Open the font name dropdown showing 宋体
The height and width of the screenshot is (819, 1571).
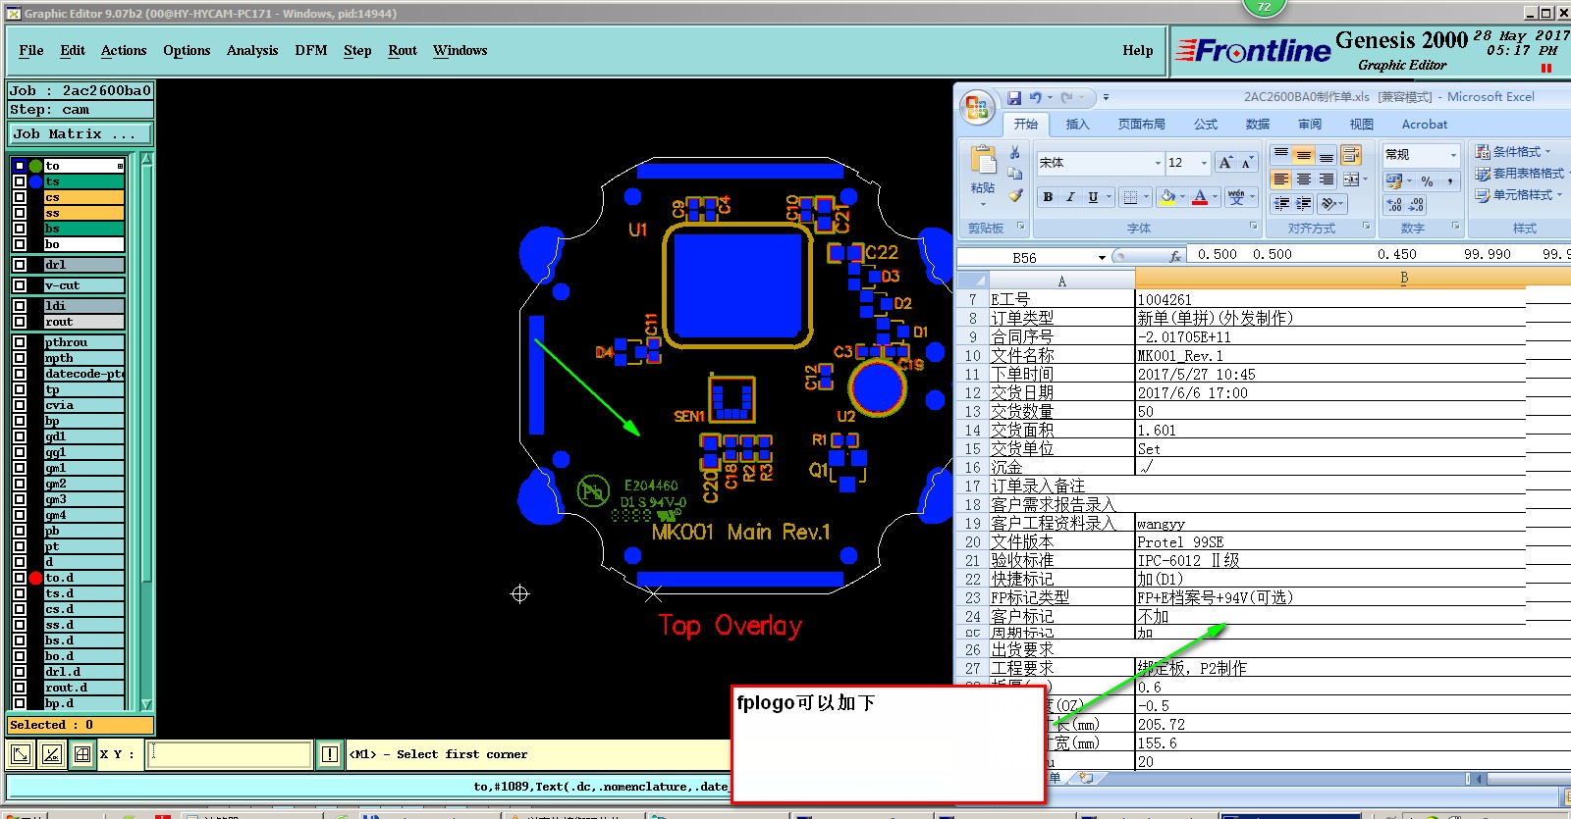(x=1158, y=163)
